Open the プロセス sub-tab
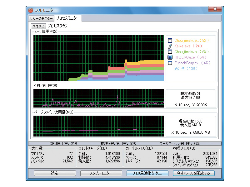The width and height of the screenshot is (250, 187). coord(38,26)
